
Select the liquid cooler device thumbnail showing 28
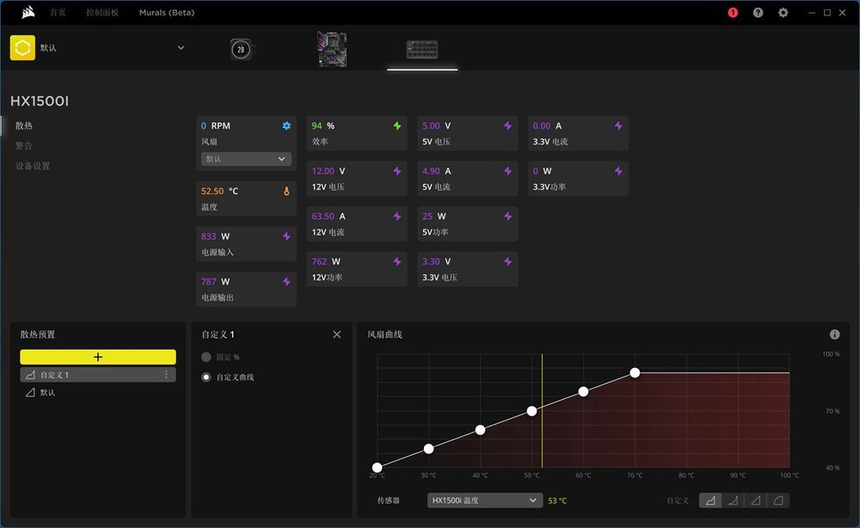tap(242, 49)
